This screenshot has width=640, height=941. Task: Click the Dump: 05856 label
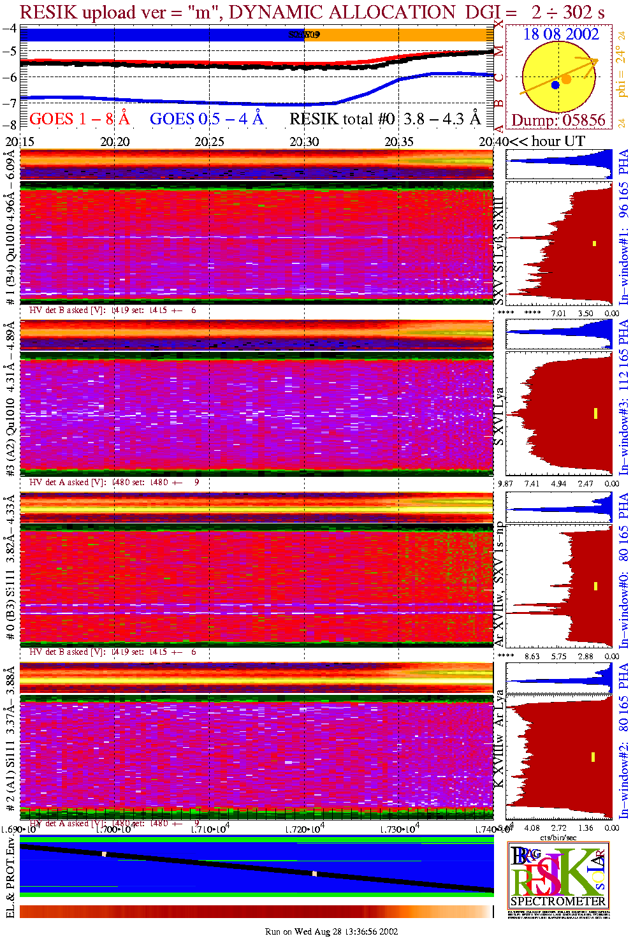(558, 120)
